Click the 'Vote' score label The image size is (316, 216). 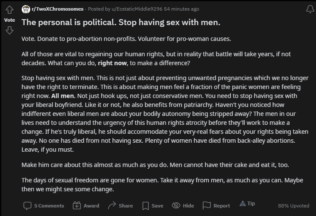point(9,20)
